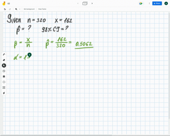Open the zoom level dropdown arrow
Screen dimensions: 170x136
(x=20, y=9)
